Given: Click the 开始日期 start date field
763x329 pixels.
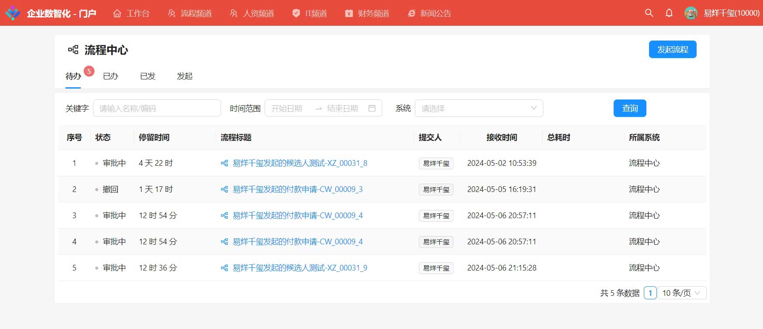Looking at the screenshot, I should (x=287, y=108).
